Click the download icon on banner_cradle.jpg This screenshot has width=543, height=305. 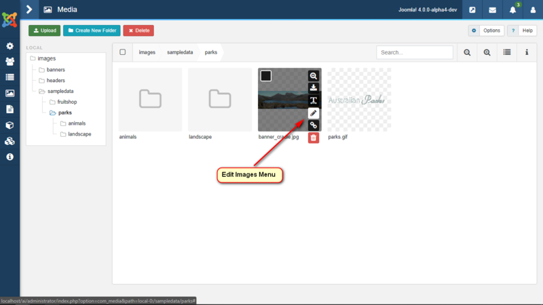[x=313, y=88]
